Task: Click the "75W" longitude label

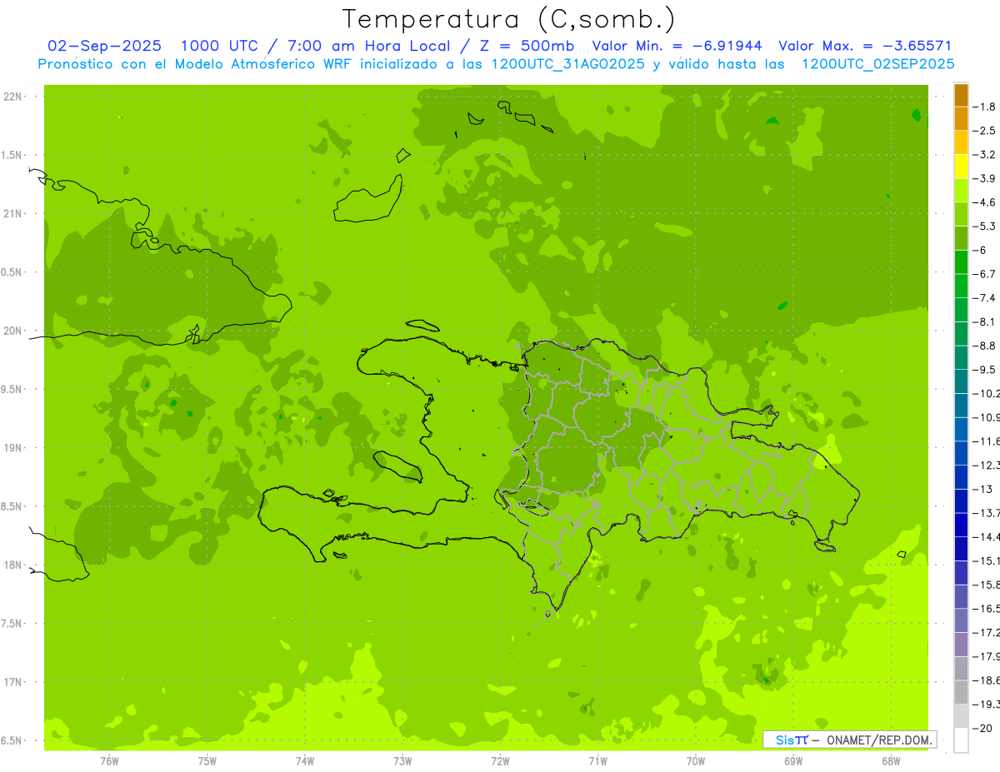Action: (x=207, y=760)
